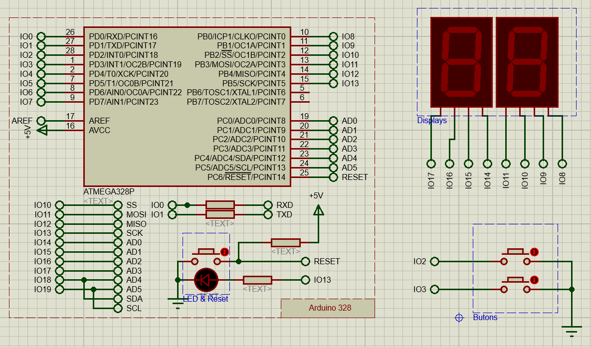591x347 pixels.
Task: Click pin name PD0/RXD/PCINT16
Action: click(x=123, y=36)
